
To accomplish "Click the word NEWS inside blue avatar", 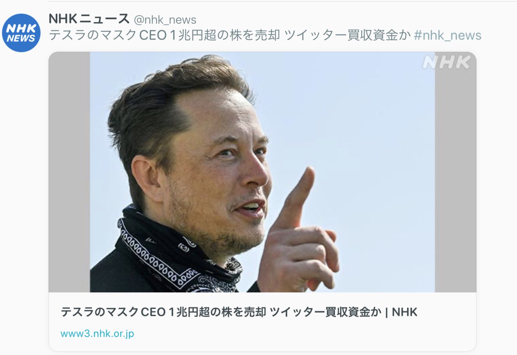I will 21,39.
